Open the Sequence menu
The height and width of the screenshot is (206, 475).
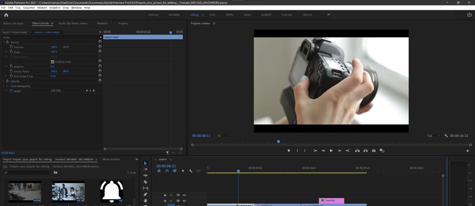tap(28, 8)
